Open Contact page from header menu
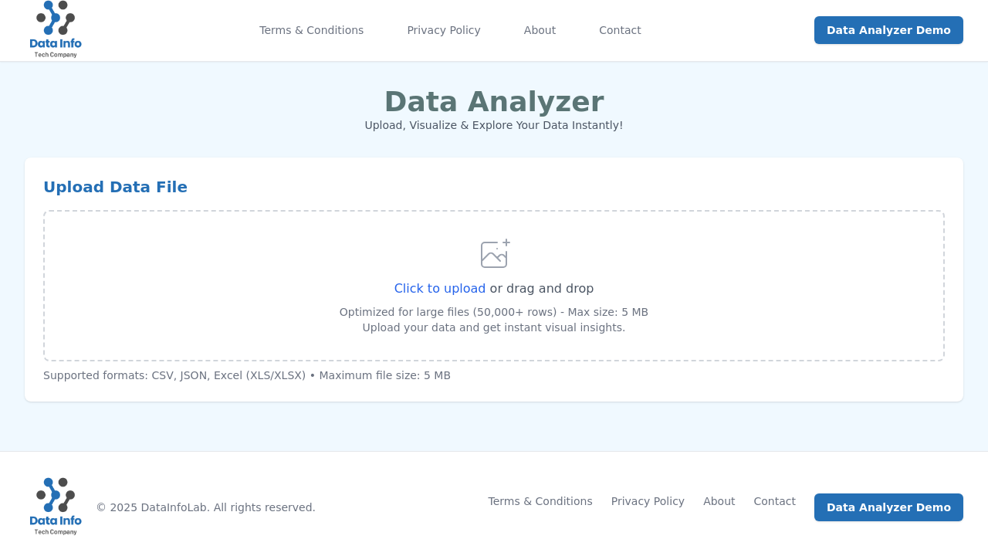 (x=621, y=29)
